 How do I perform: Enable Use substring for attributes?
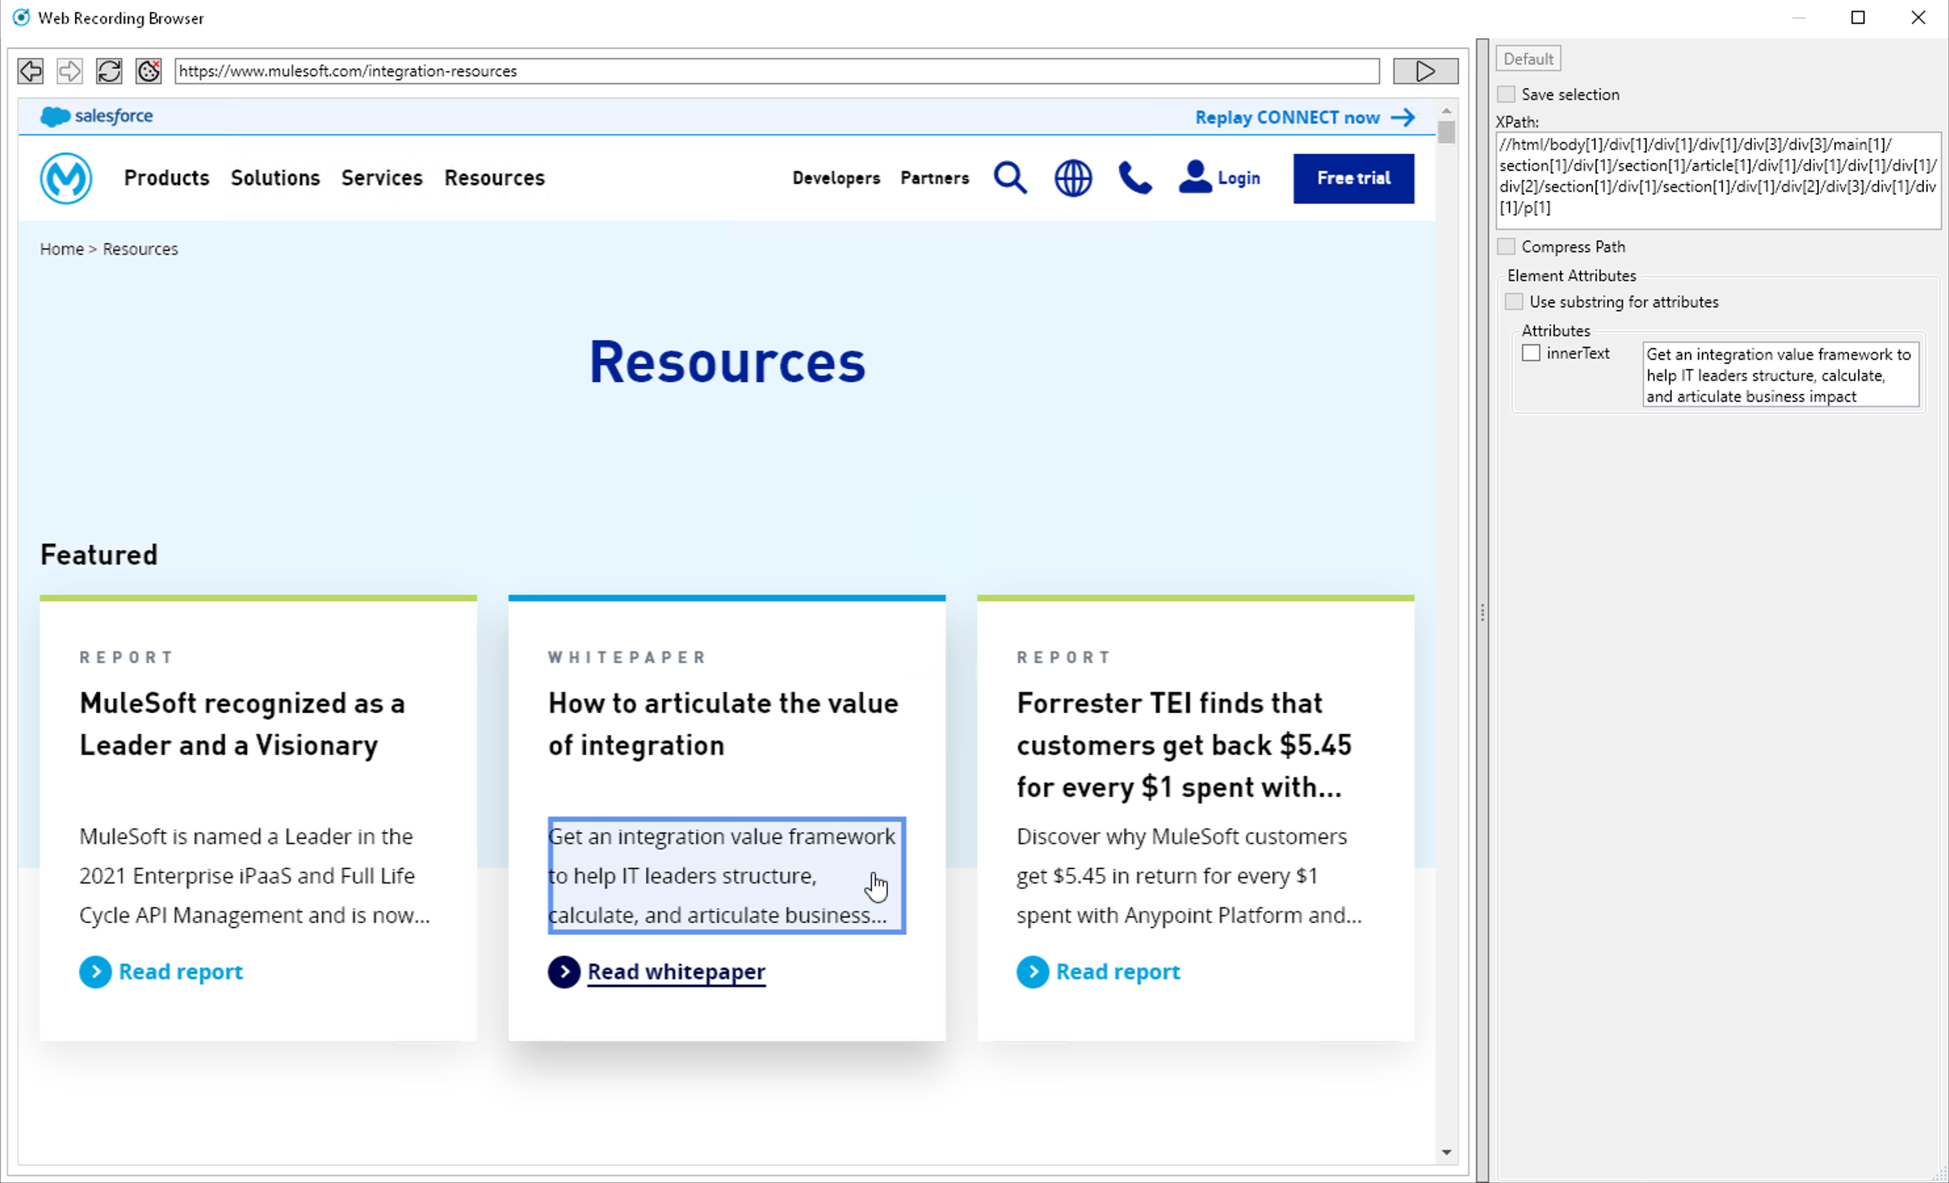pos(1515,301)
